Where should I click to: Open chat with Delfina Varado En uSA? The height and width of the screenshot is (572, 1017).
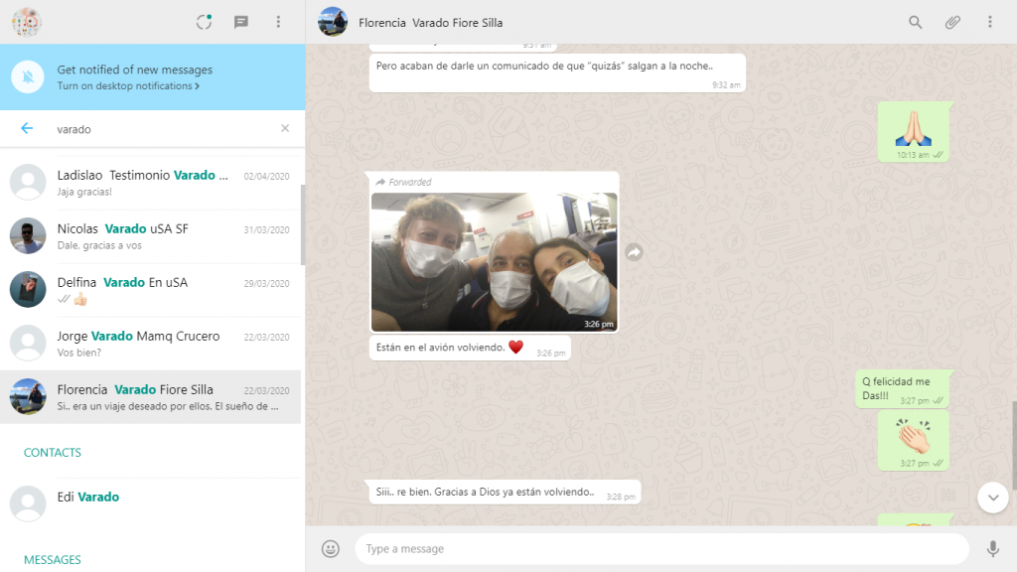tap(151, 291)
